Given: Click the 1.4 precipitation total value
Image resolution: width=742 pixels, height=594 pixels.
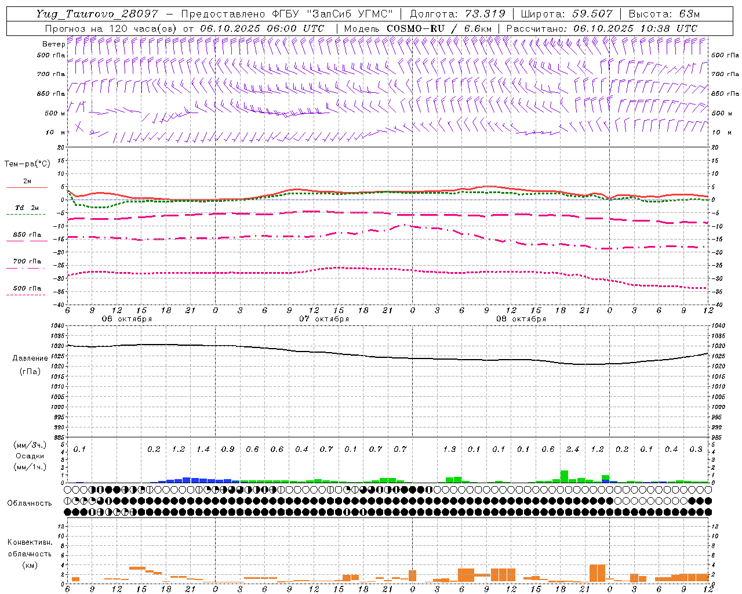Looking at the screenshot, I should pos(203,450).
